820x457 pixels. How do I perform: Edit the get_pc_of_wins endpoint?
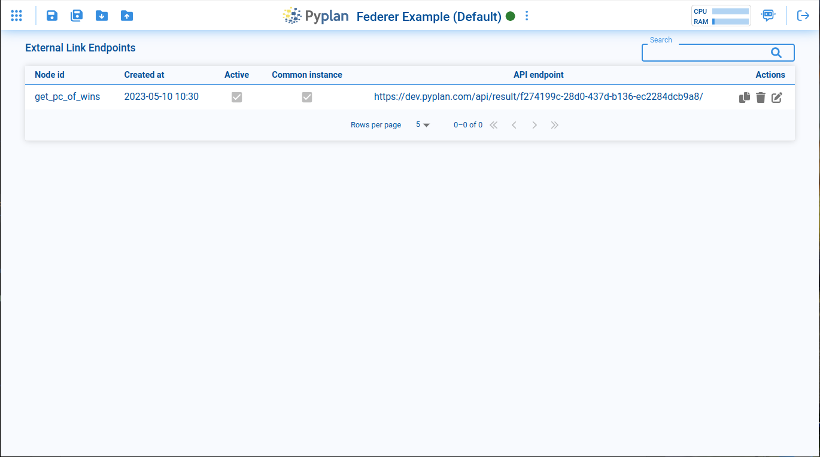tap(776, 97)
